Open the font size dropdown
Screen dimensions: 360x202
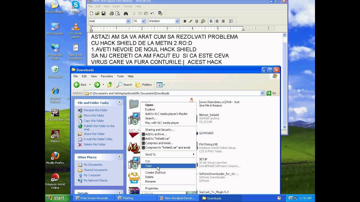[143, 21]
